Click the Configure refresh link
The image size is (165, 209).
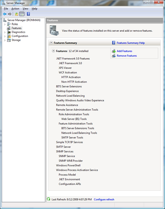(x=104, y=199)
